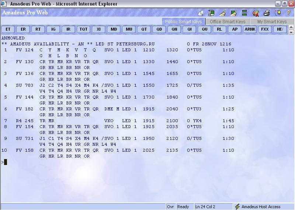
Task: Click the MD smart key
Action: (x=114, y=29)
